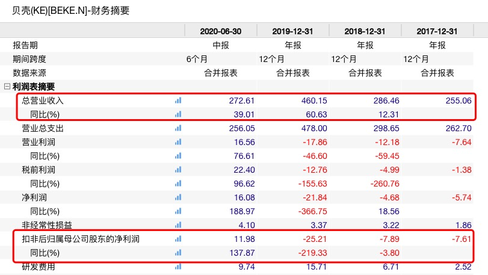Click chart icon for 营业利润 同比(%) row

click(x=178, y=156)
